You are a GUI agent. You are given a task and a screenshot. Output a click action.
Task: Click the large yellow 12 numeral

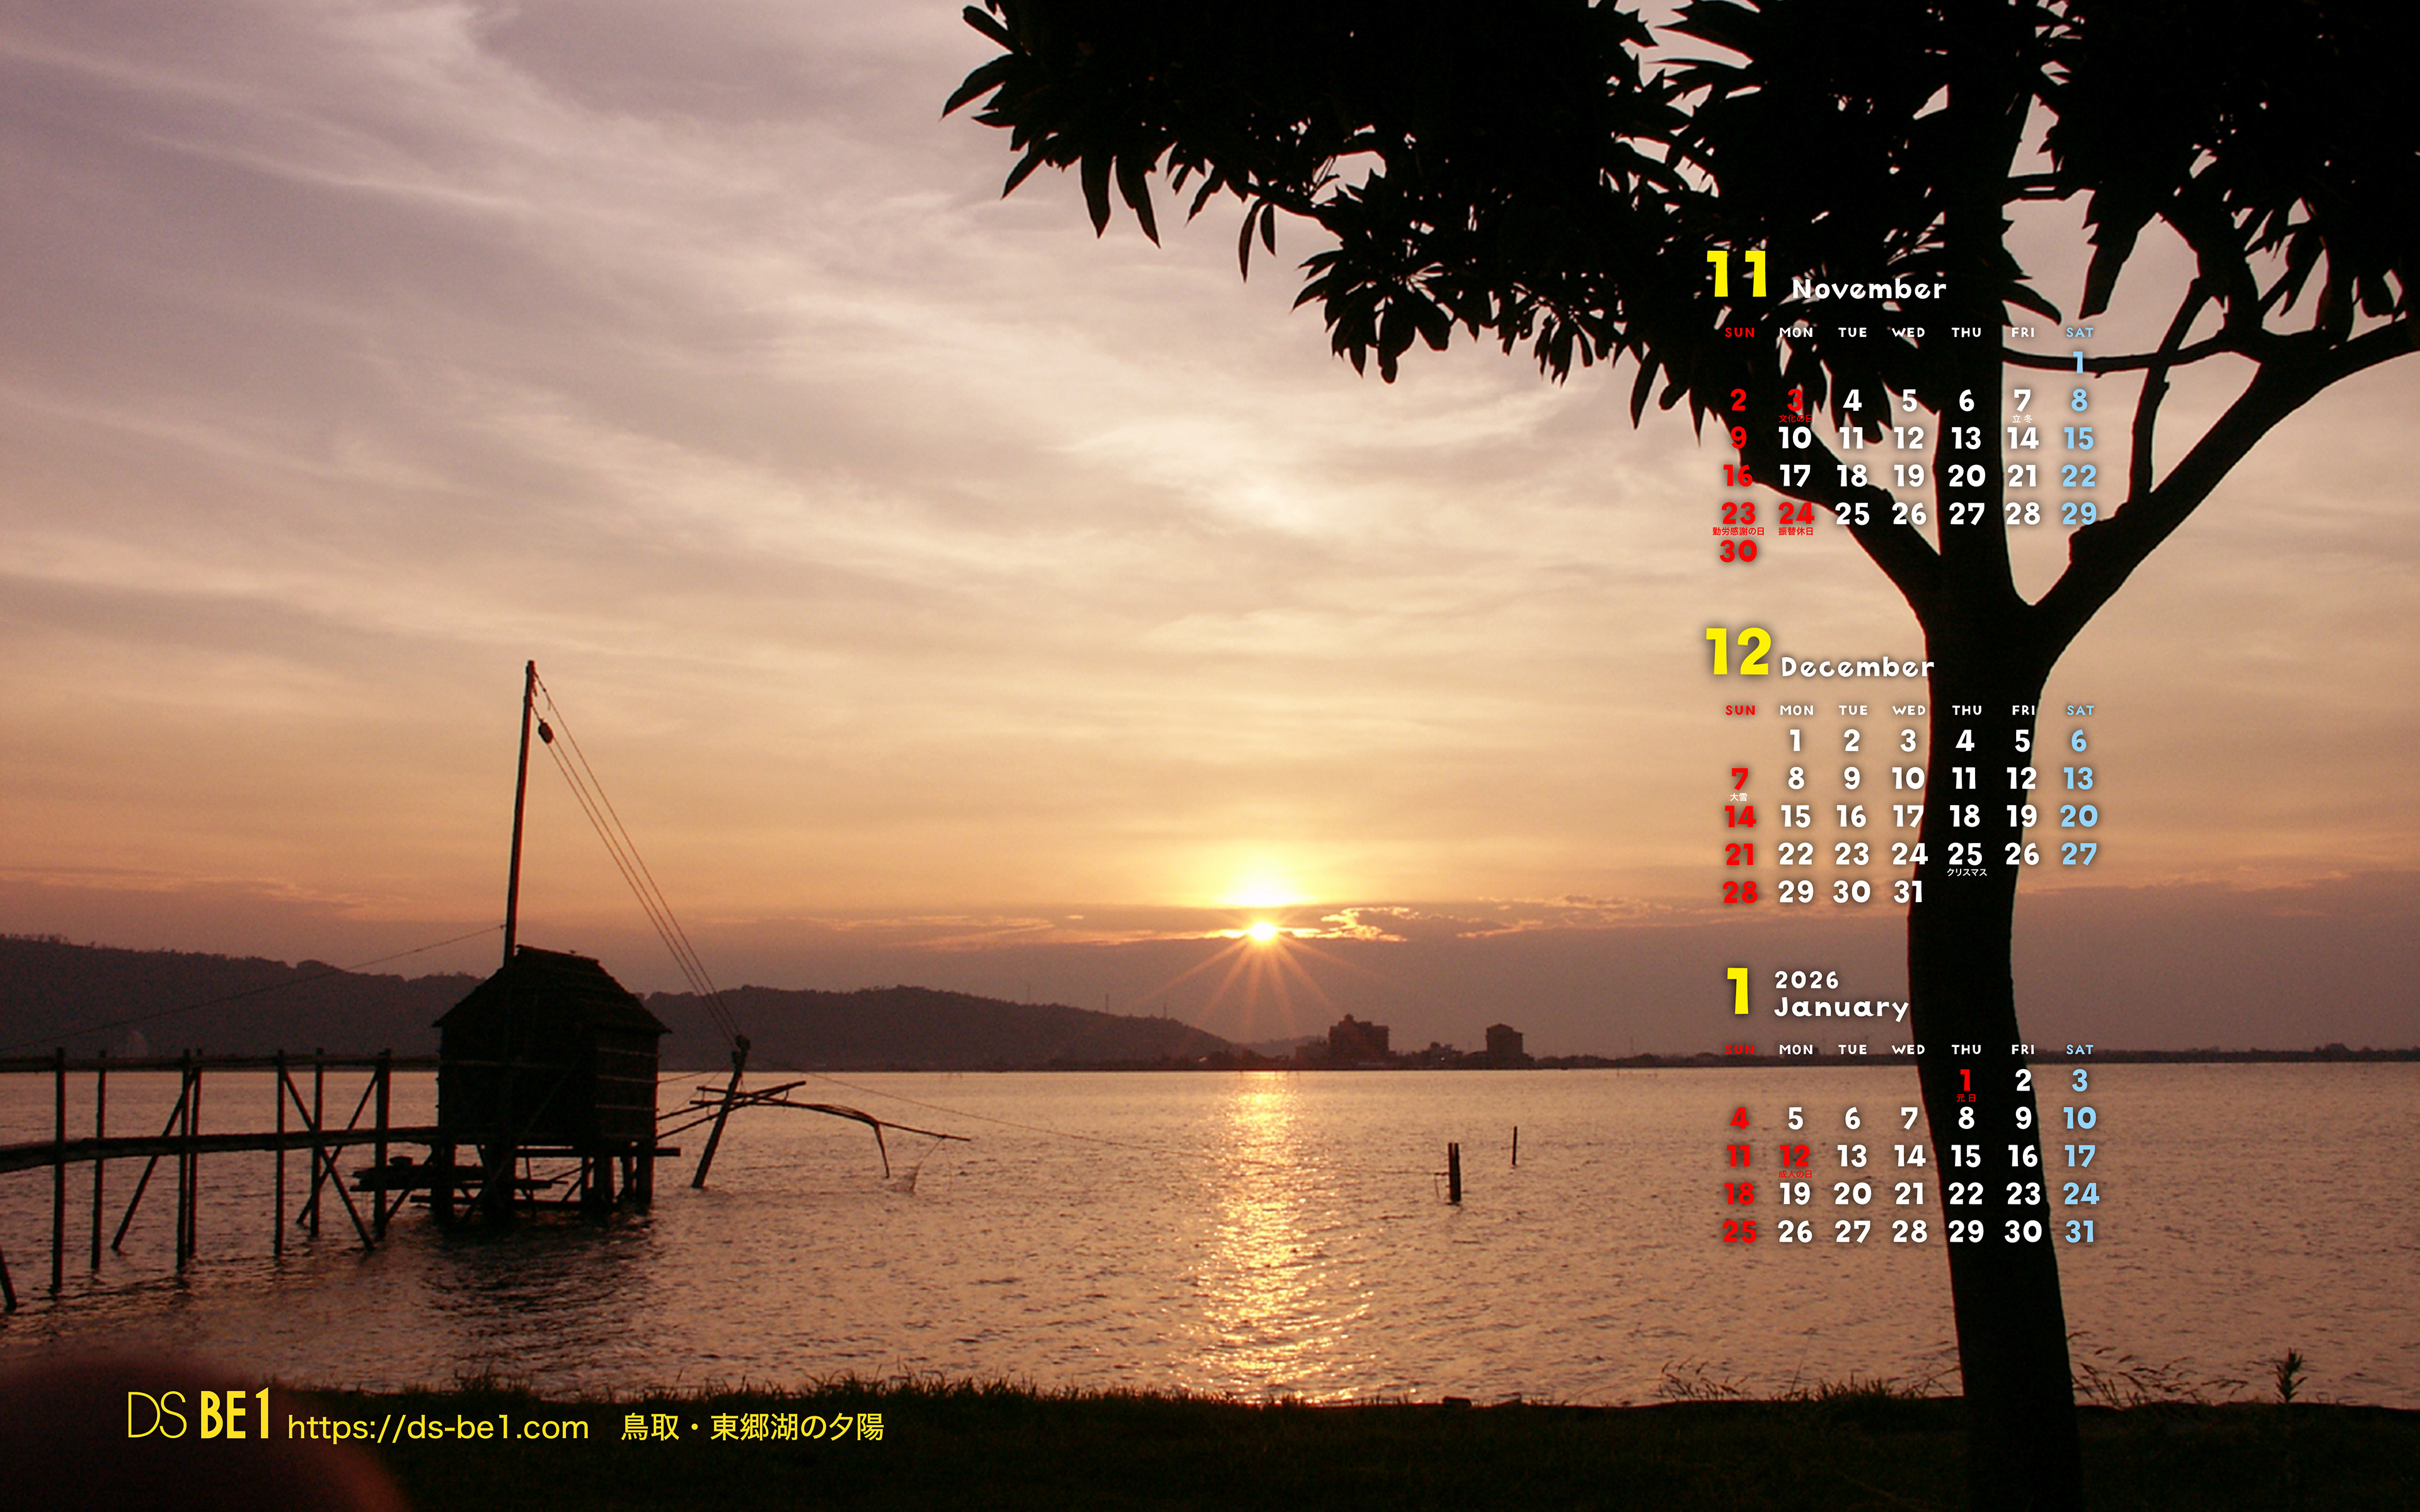point(1738,653)
